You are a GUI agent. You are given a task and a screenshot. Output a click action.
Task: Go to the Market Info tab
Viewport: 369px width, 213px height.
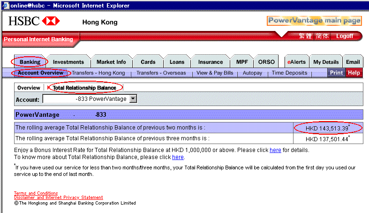[x=111, y=62]
